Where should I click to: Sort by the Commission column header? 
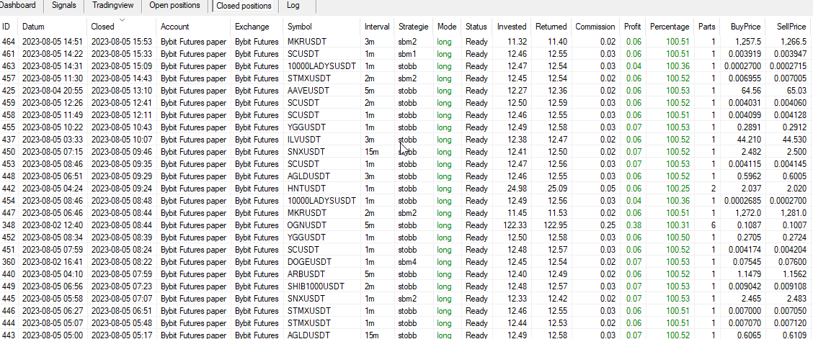[x=595, y=27]
